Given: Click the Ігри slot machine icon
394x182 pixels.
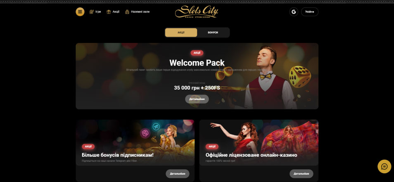Looking at the screenshot, I should [x=91, y=12].
